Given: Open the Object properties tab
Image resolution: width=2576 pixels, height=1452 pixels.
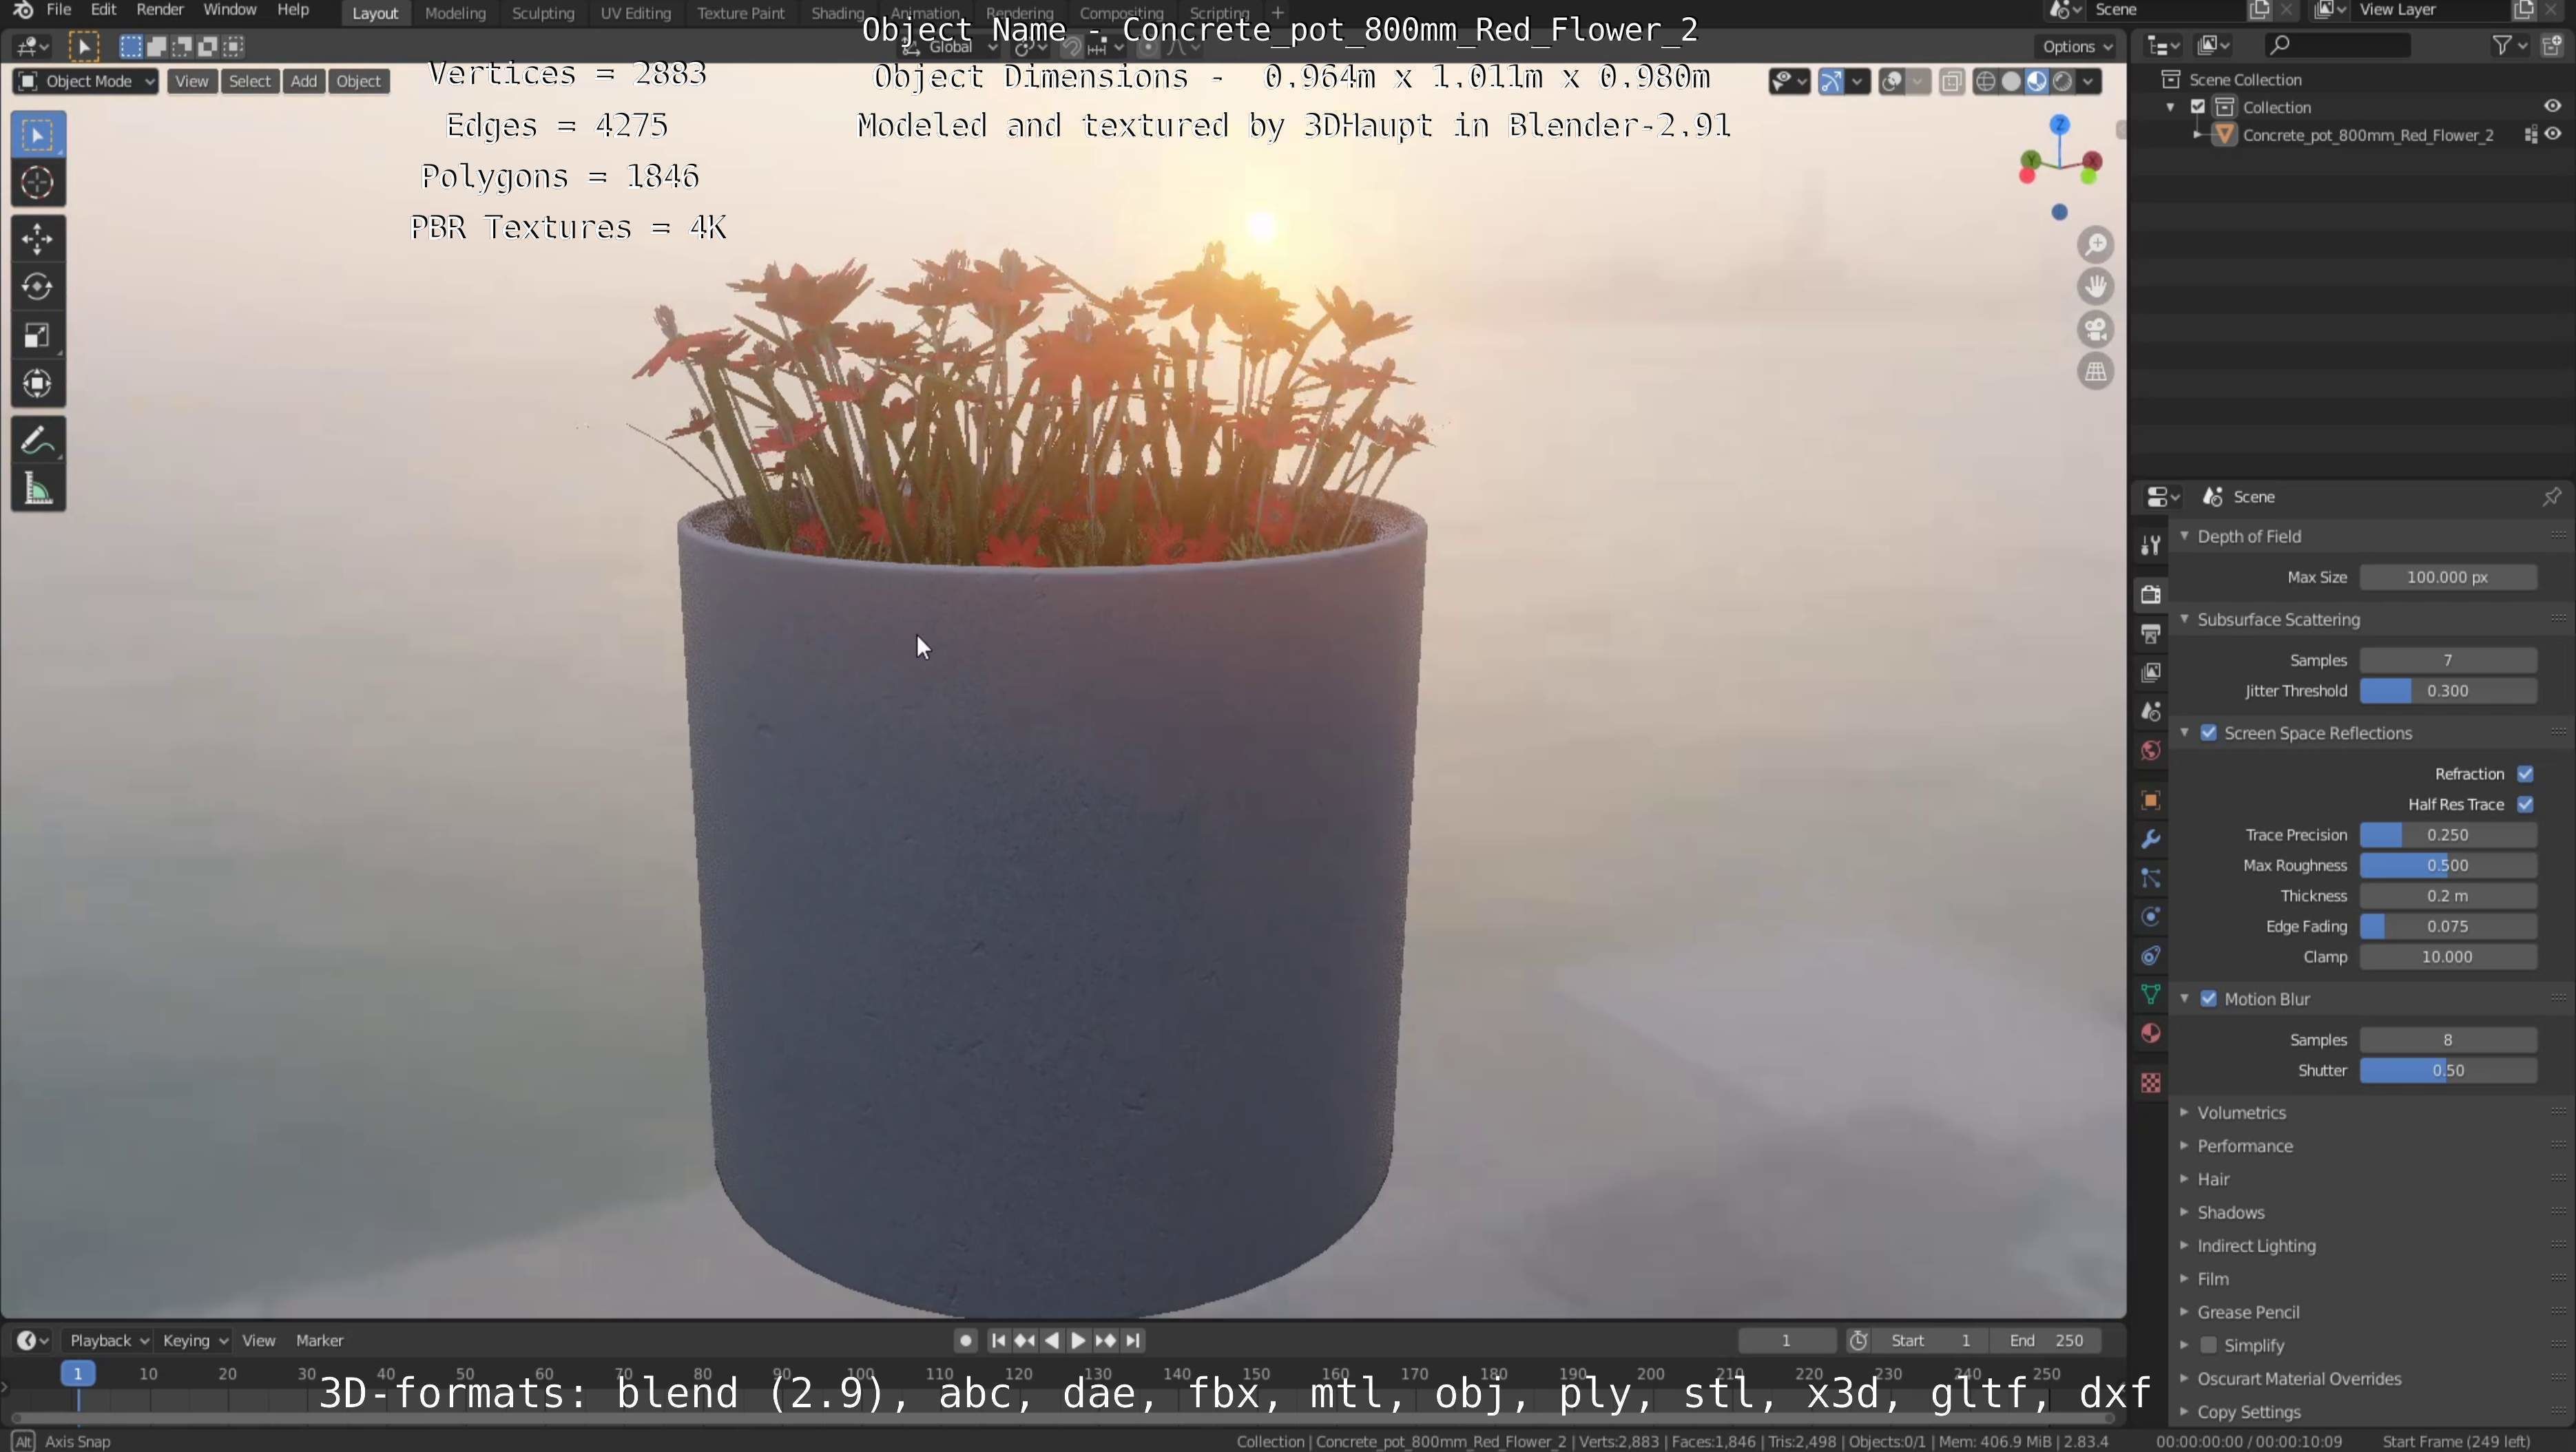Looking at the screenshot, I should (2150, 801).
